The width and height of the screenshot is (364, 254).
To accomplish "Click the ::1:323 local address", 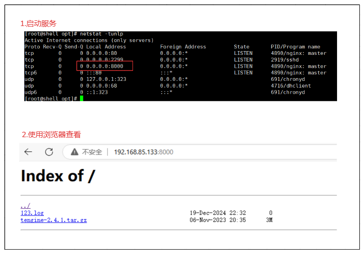I will tap(97, 92).
